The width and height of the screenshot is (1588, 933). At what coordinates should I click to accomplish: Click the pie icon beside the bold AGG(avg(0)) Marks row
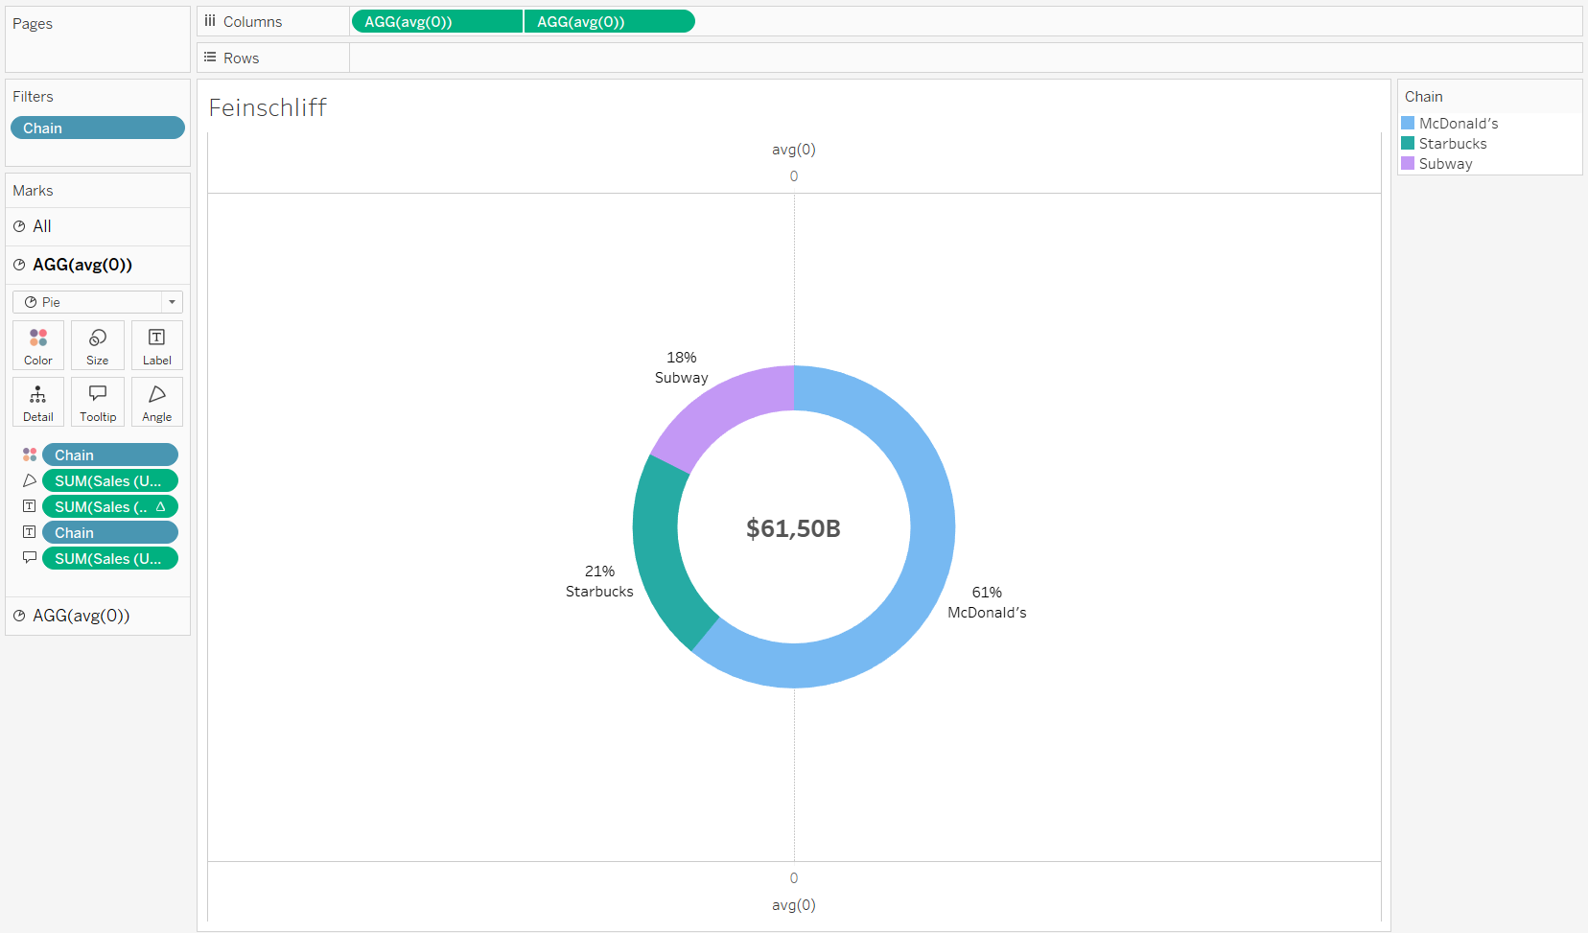(x=19, y=265)
